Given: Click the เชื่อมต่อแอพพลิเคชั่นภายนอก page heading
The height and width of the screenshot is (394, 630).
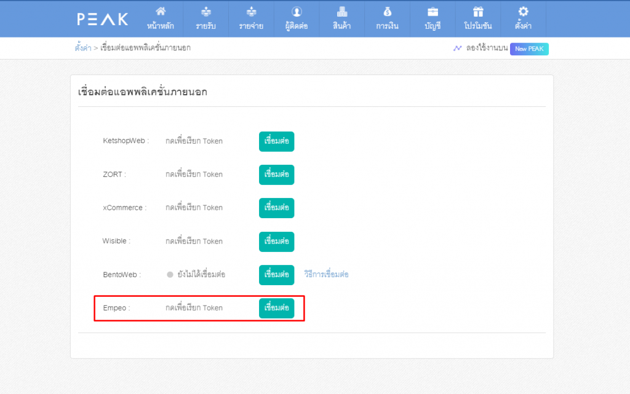Looking at the screenshot, I should (x=143, y=92).
